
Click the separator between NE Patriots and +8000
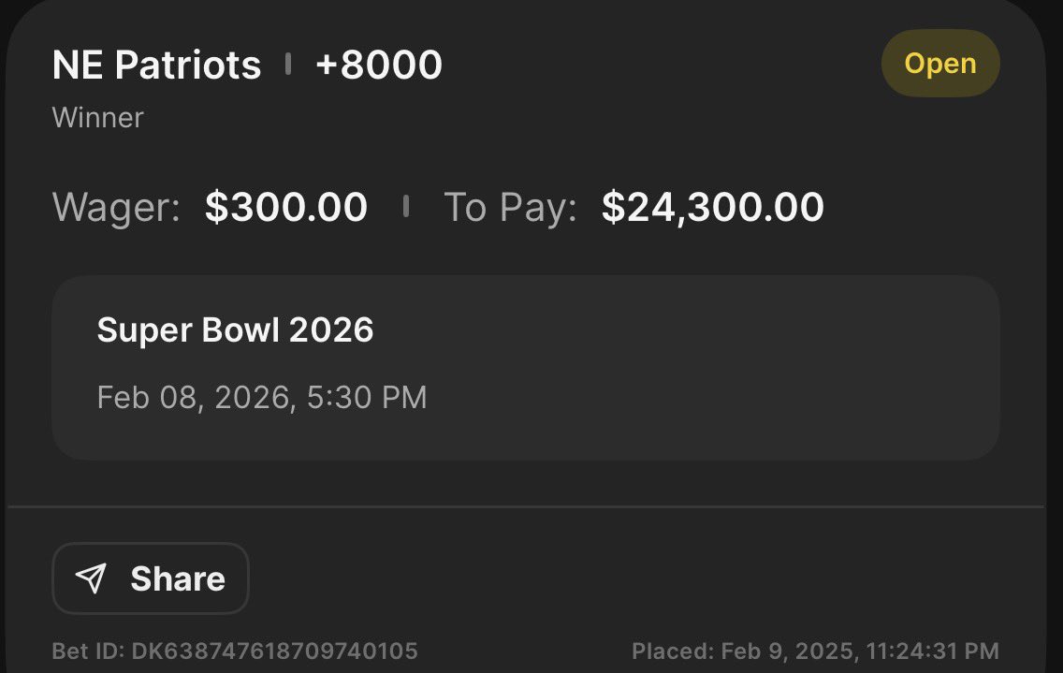pos(288,65)
